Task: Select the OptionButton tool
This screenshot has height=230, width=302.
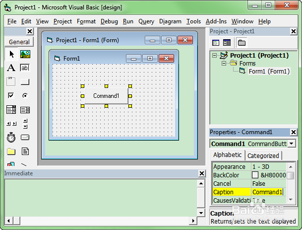Action: point(25,95)
